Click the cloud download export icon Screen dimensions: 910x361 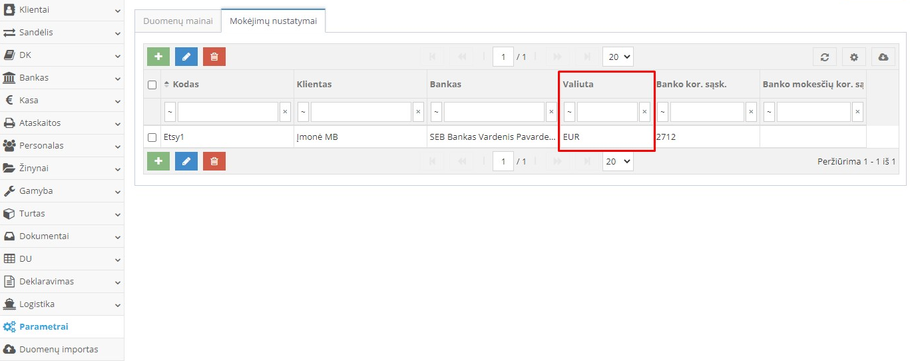tap(883, 57)
